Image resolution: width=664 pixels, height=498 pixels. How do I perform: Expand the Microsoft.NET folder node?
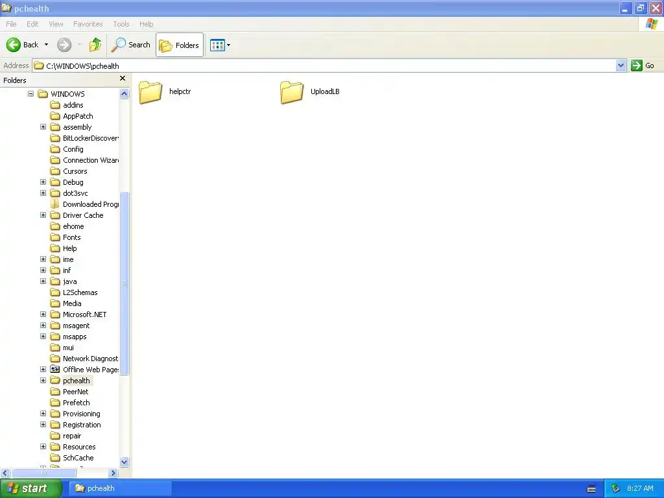[x=43, y=314]
